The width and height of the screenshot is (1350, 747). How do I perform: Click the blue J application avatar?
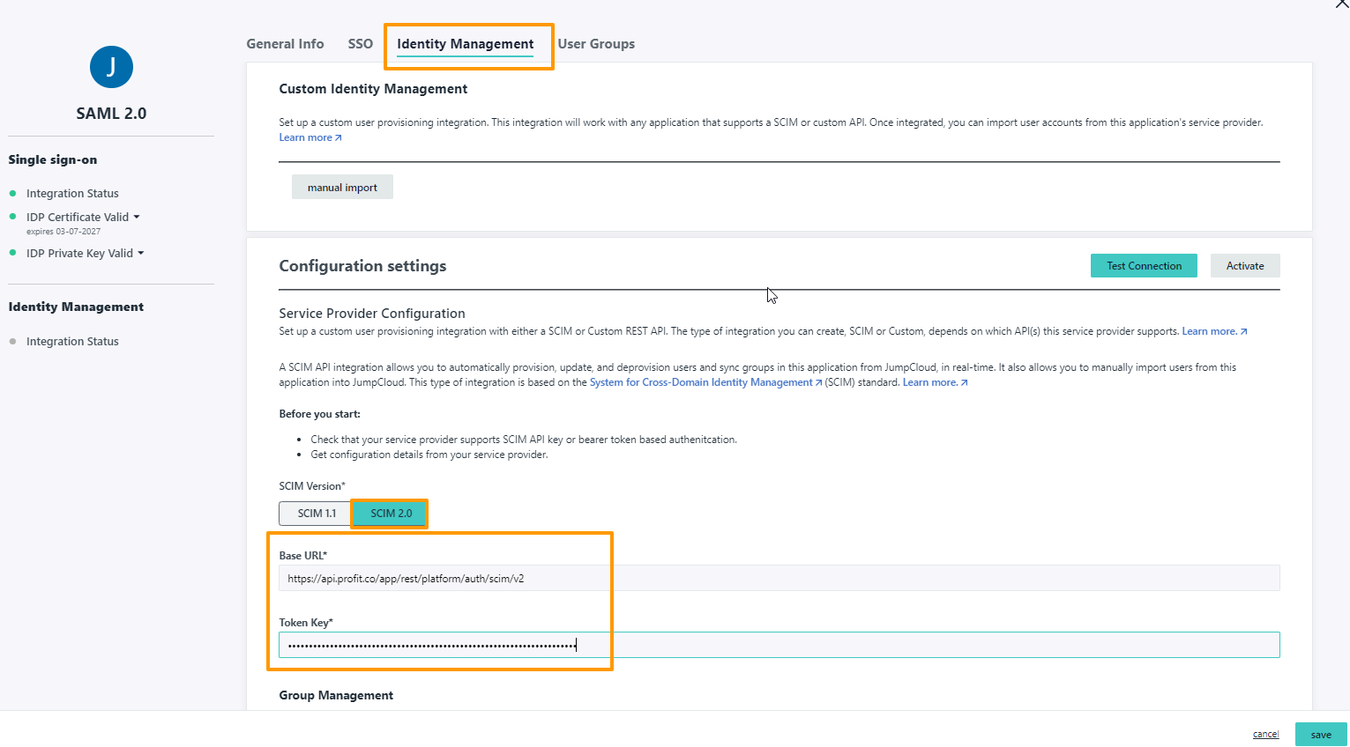[x=111, y=67]
